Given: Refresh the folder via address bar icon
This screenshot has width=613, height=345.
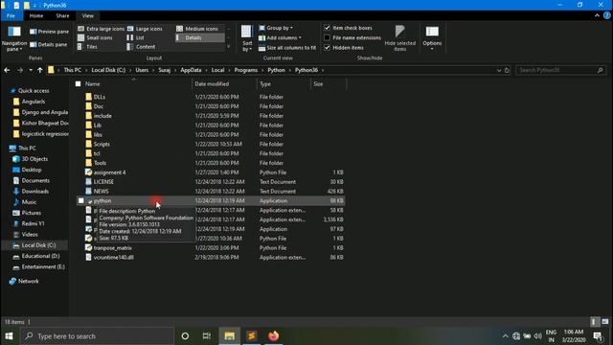Looking at the screenshot, I should coord(507,70).
